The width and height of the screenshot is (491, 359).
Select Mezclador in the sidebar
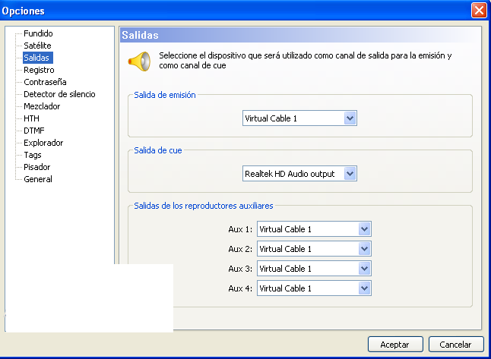click(x=42, y=106)
